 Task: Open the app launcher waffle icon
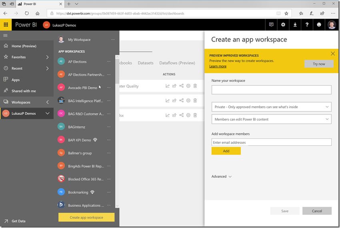point(6,24)
